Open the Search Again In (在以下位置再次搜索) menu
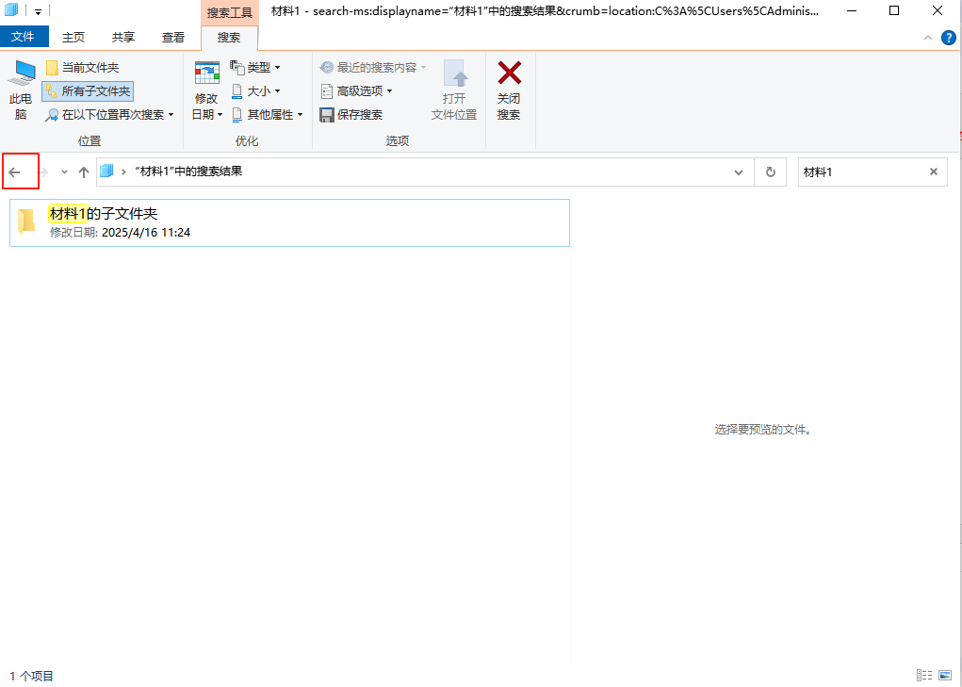Image resolution: width=962 pixels, height=687 pixels. pos(110,114)
